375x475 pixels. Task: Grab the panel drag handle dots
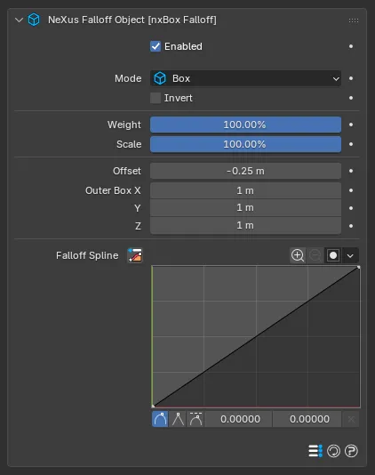click(x=353, y=20)
